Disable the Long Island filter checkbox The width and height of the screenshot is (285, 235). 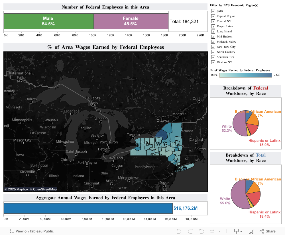(213, 32)
